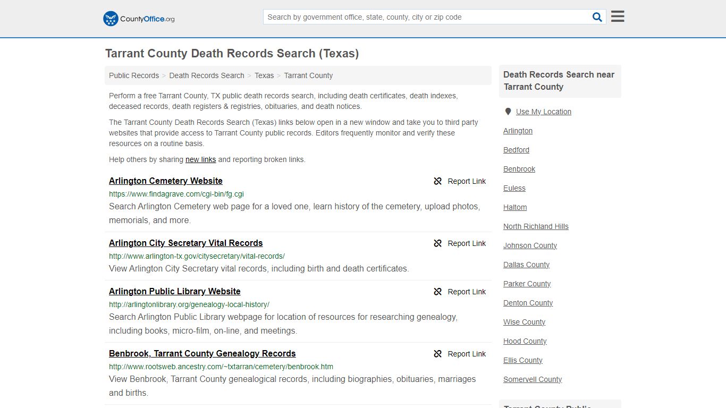The image size is (726, 408).
Task: Open Dallas County link
Action: (x=526, y=265)
